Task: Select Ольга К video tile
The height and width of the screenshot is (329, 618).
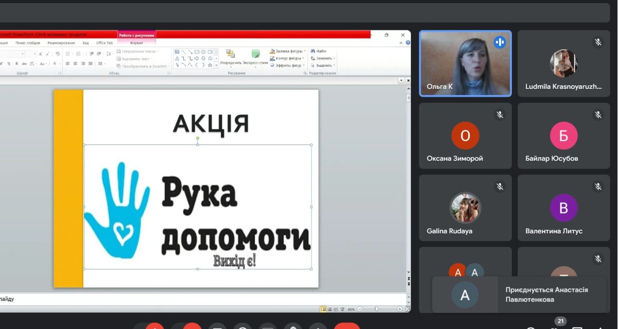Action: (465, 64)
